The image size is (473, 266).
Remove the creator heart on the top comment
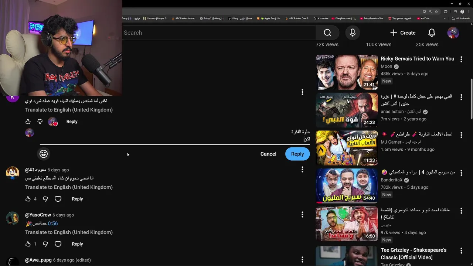point(53,122)
